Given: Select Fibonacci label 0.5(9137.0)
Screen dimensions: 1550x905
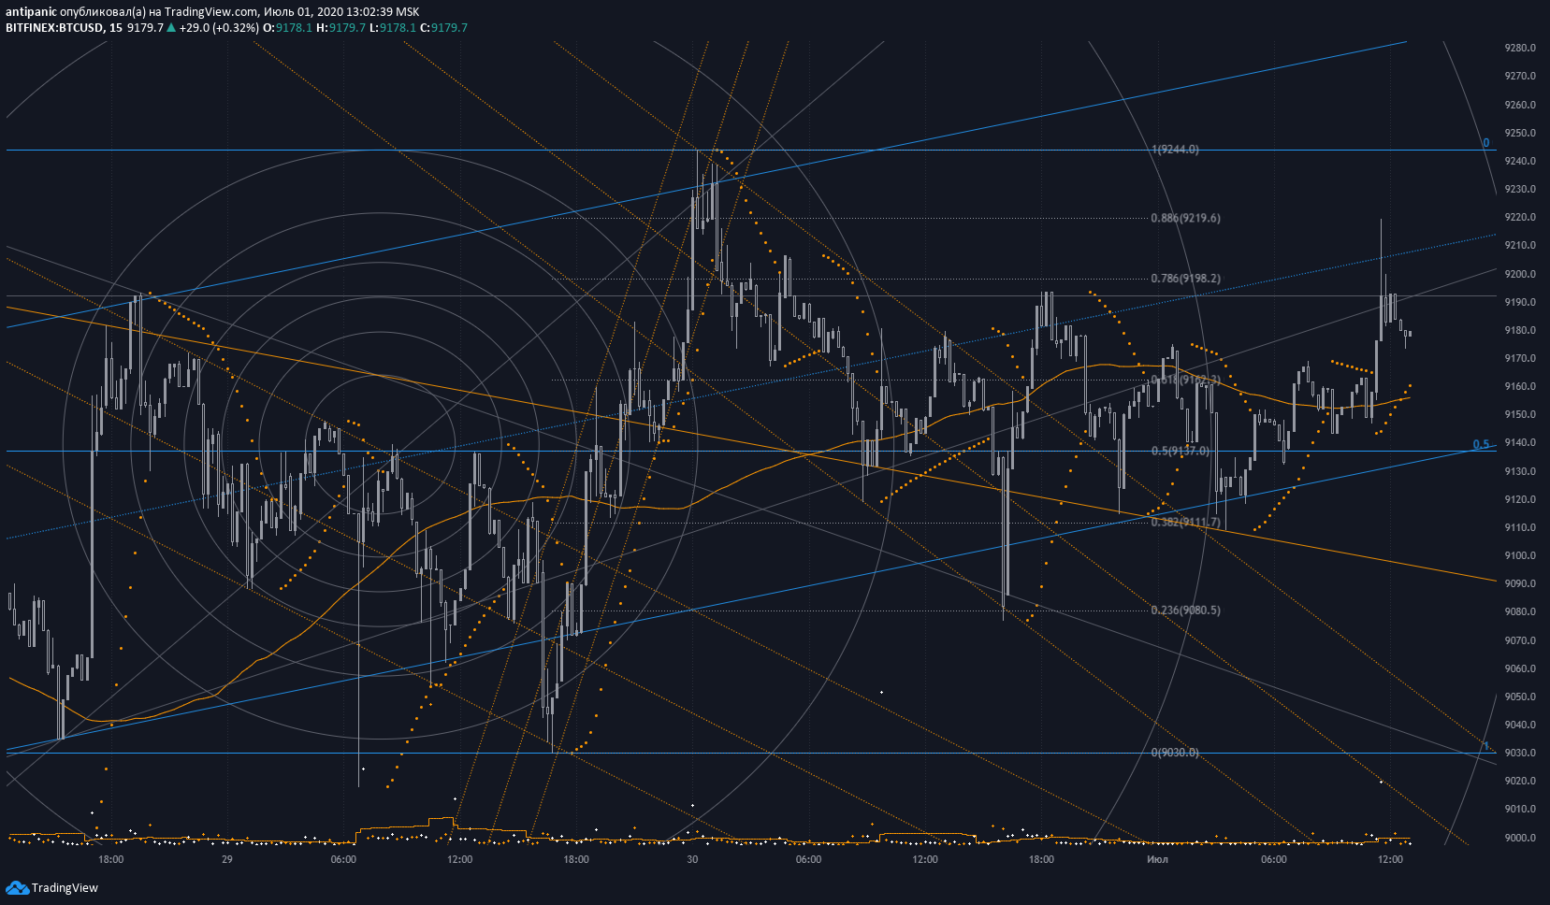Looking at the screenshot, I should (x=1181, y=451).
